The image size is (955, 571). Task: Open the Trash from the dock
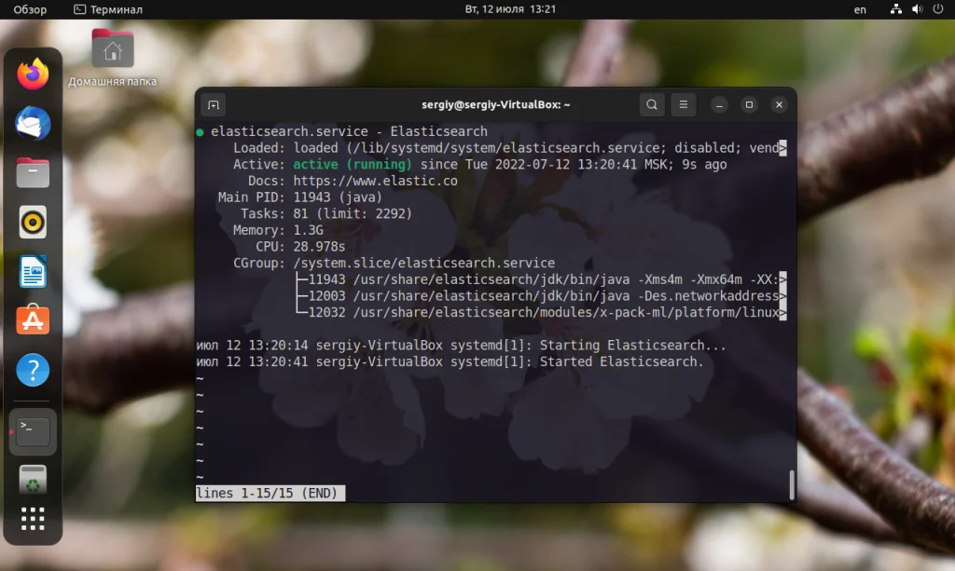(x=32, y=479)
